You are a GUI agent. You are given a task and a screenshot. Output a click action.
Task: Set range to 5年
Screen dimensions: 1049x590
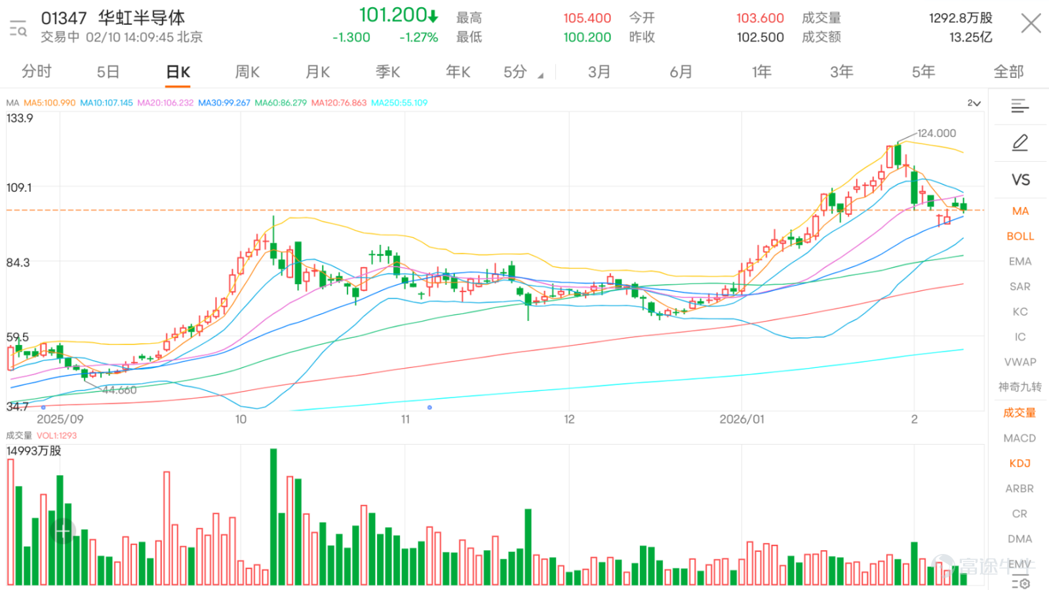[923, 71]
